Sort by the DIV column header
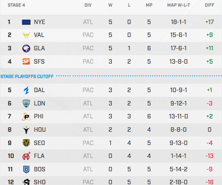The image size is (222, 185). (x=88, y=5)
